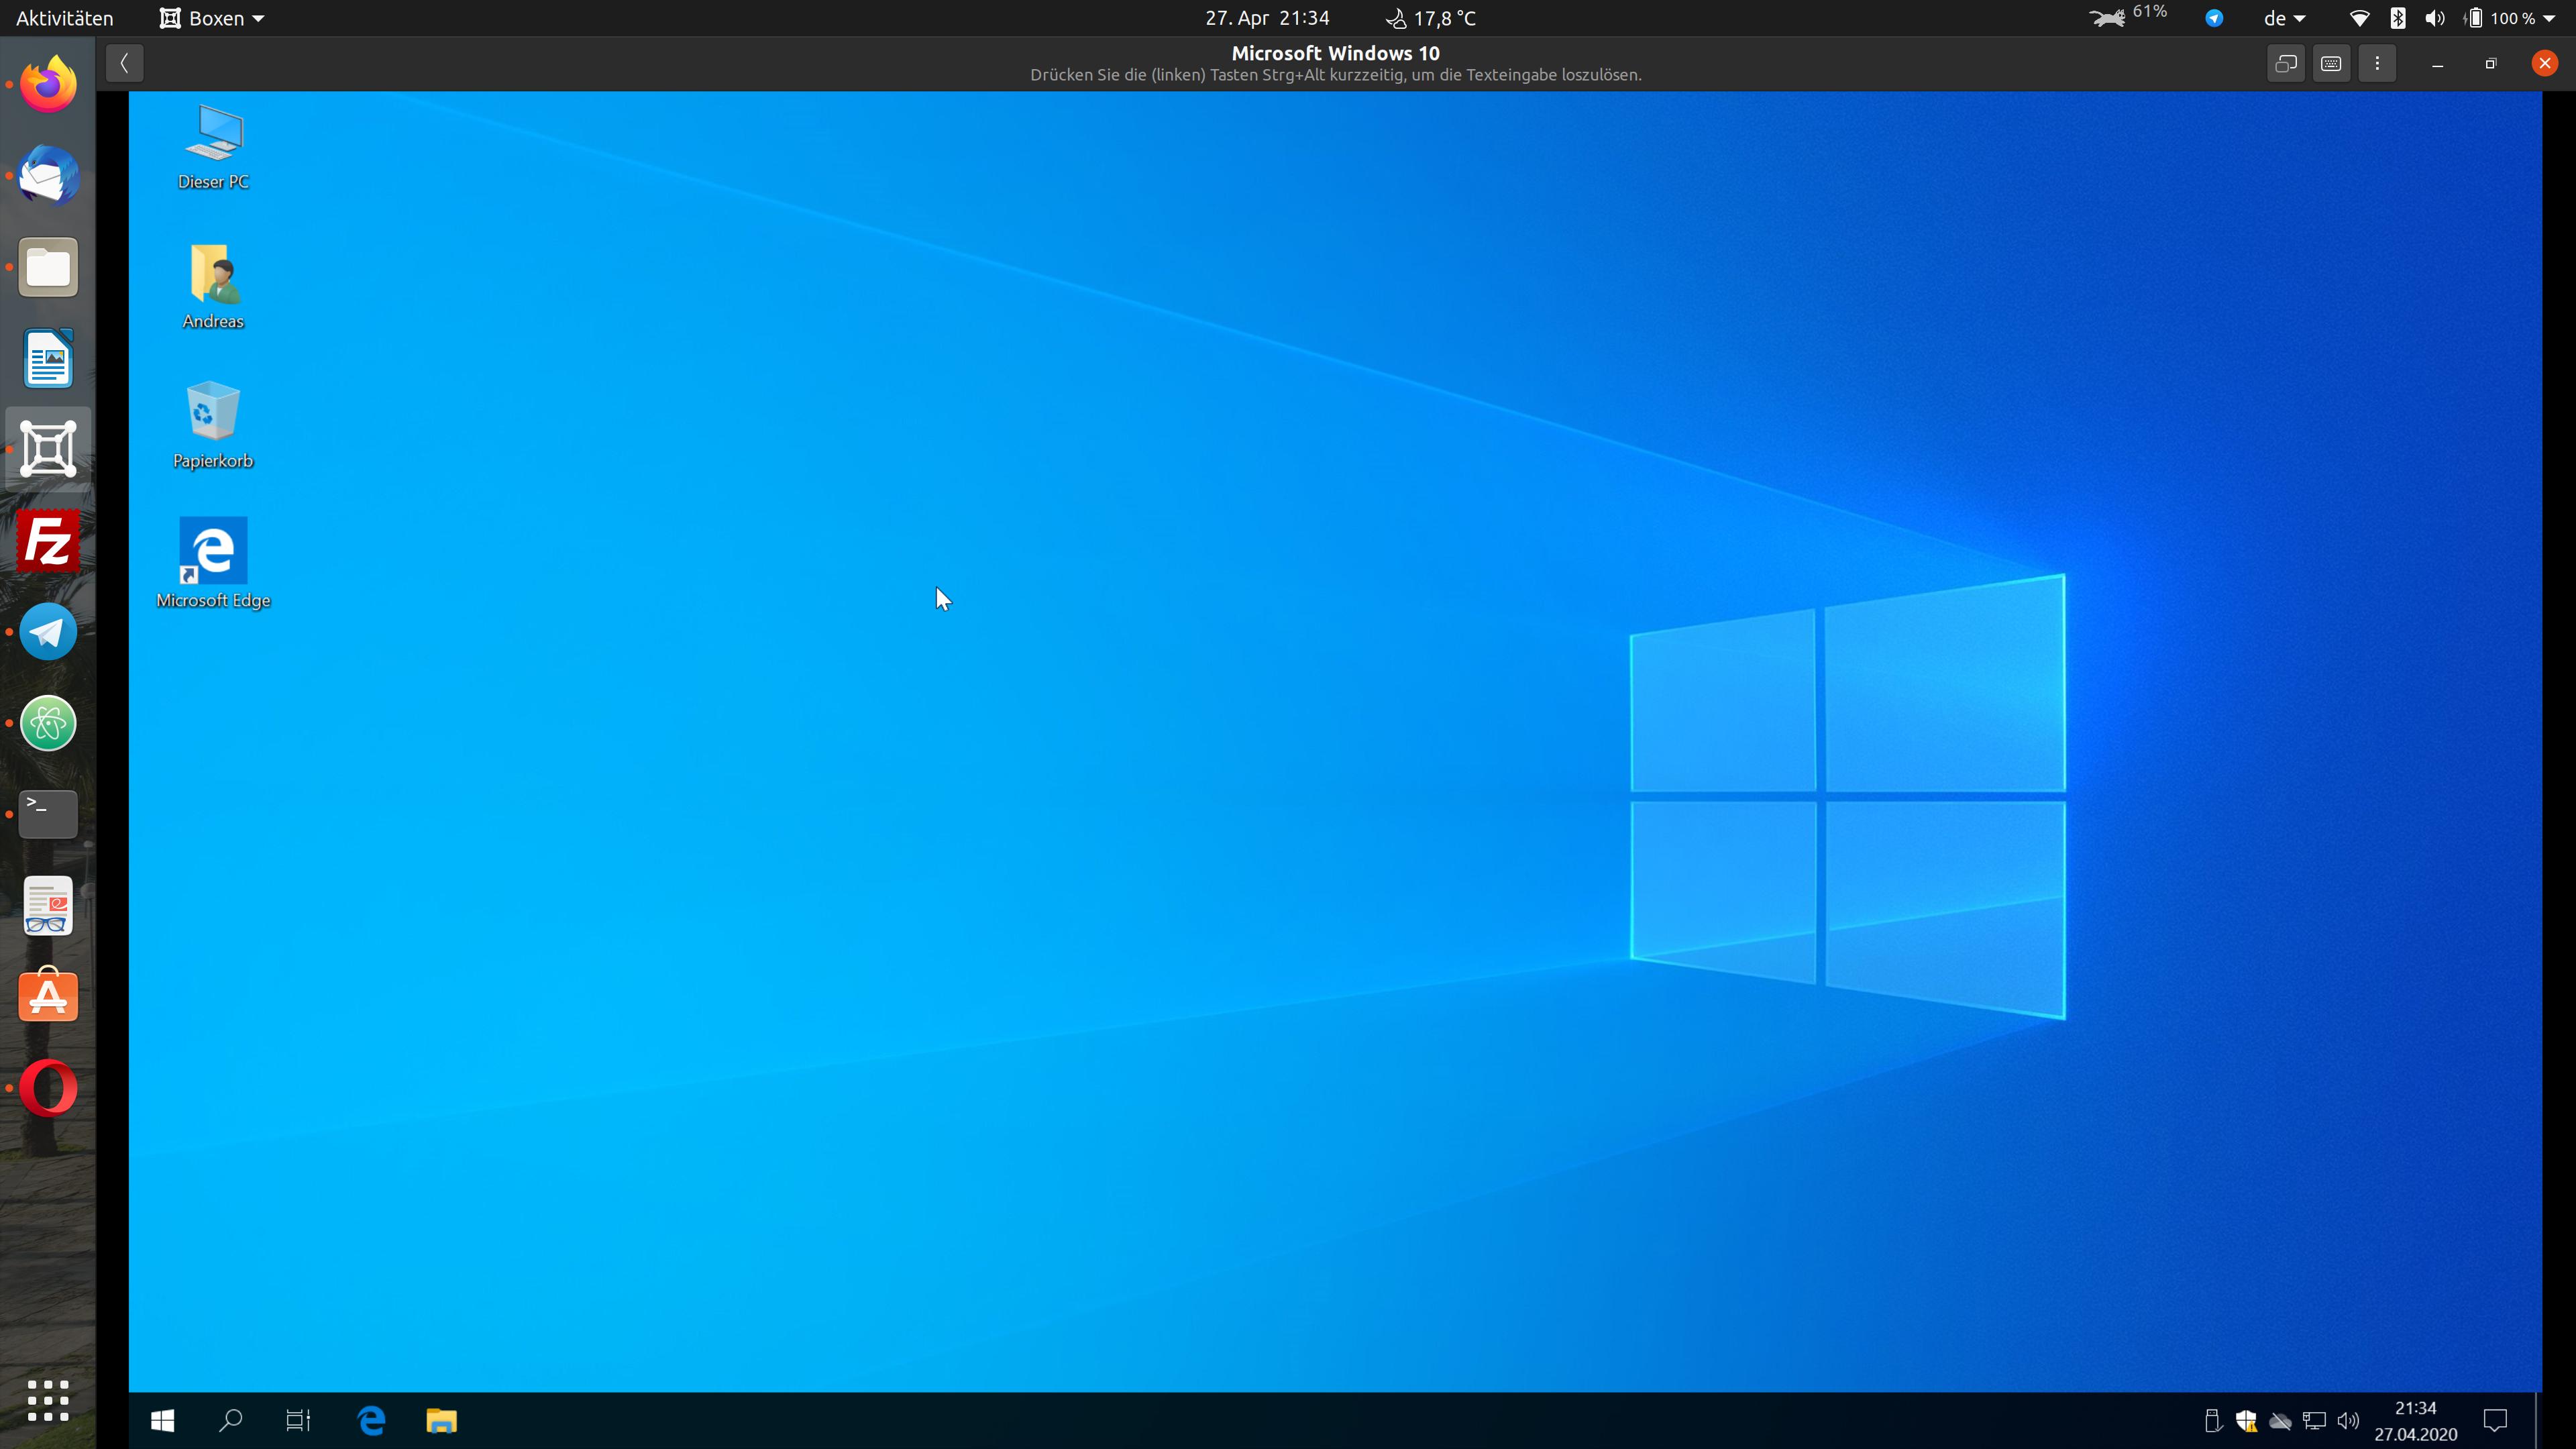Open the weather indicator showing 17,8 °C
The height and width of the screenshot is (1449, 2576).
tap(1430, 18)
